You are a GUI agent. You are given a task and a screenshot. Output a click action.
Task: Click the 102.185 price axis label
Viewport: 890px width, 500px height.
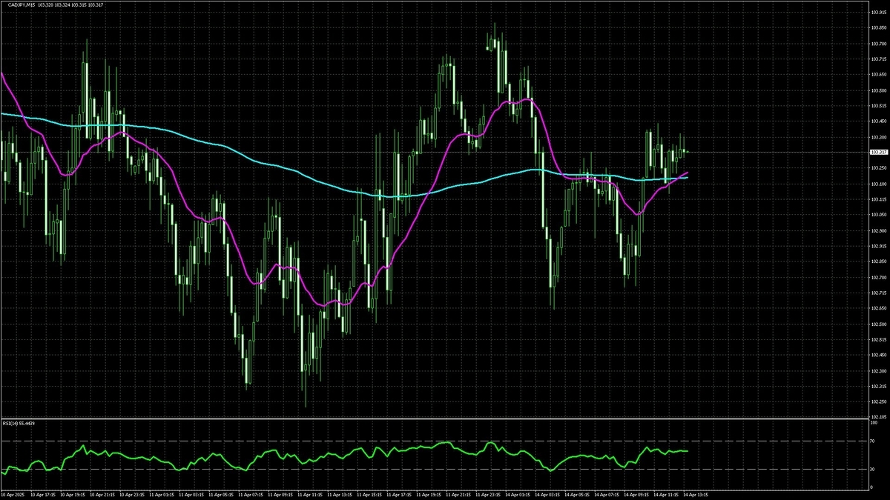click(x=878, y=417)
